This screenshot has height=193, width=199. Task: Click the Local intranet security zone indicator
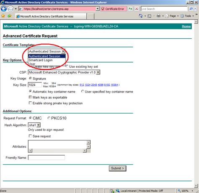tap(140, 191)
